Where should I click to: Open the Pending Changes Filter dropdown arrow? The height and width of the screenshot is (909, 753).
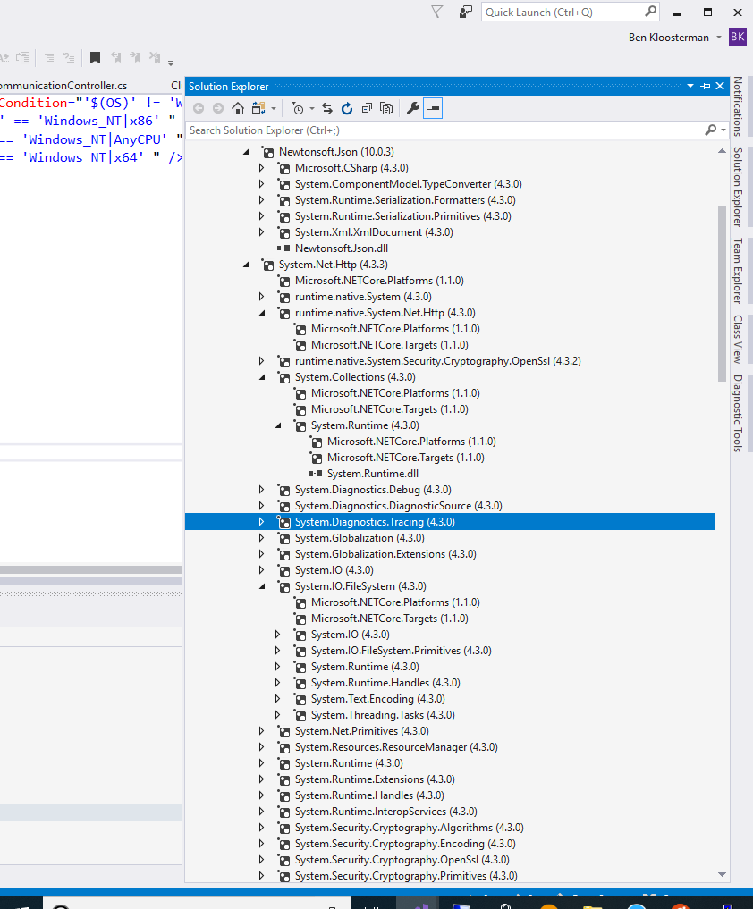pyautogui.click(x=311, y=108)
